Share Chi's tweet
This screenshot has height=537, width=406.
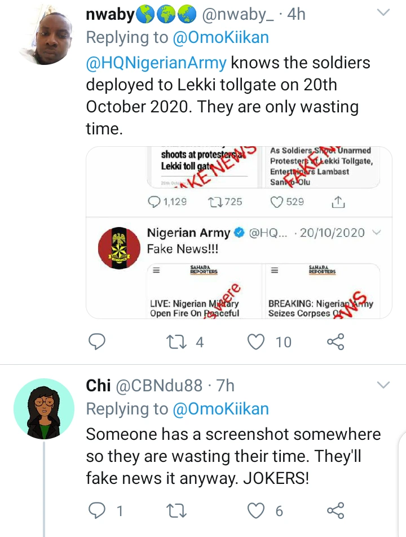pyautogui.click(x=336, y=510)
